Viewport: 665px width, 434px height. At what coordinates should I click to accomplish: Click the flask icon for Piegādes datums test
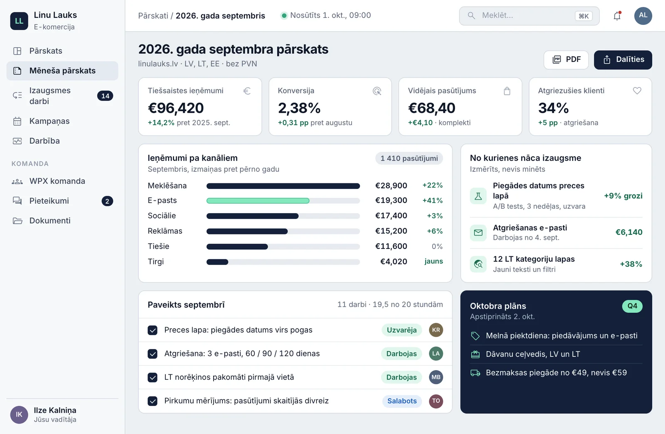478,196
